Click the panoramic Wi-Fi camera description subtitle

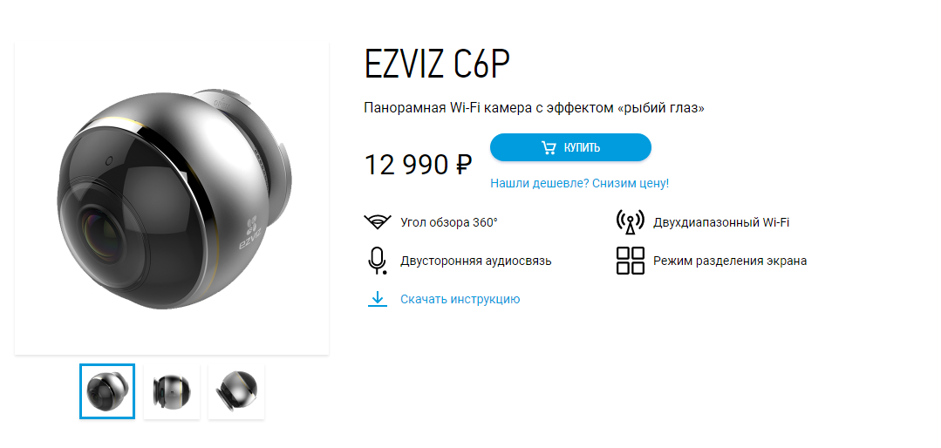pos(534,108)
